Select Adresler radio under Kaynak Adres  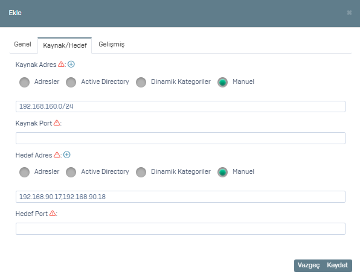click(x=24, y=82)
